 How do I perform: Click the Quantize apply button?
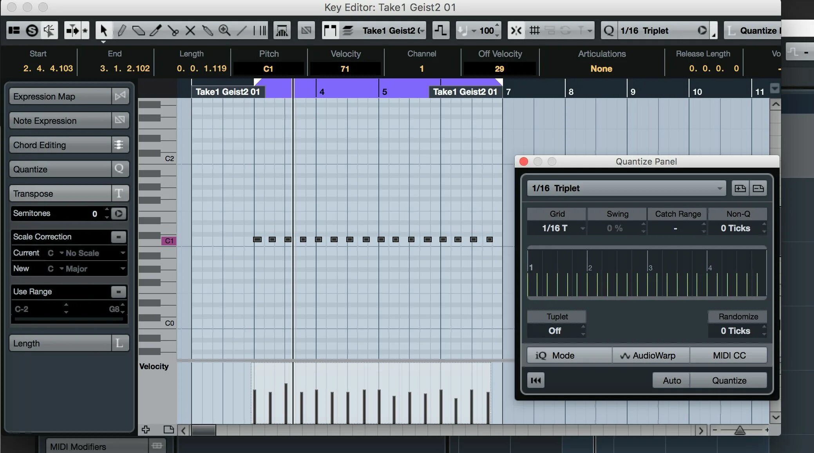pos(729,381)
